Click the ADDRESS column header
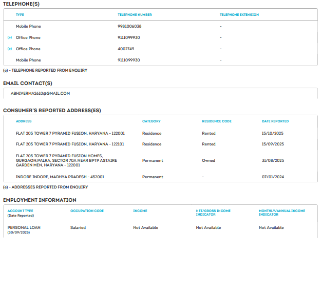 point(24,121)
